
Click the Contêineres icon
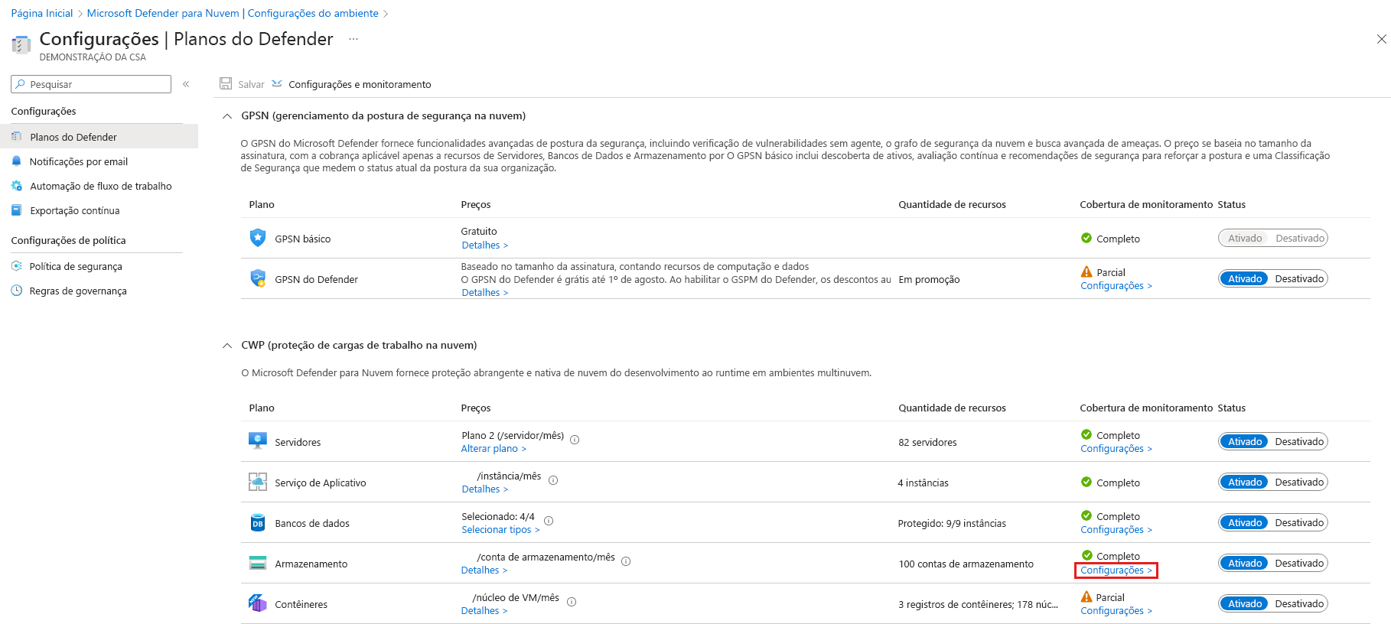pos(257,603)
